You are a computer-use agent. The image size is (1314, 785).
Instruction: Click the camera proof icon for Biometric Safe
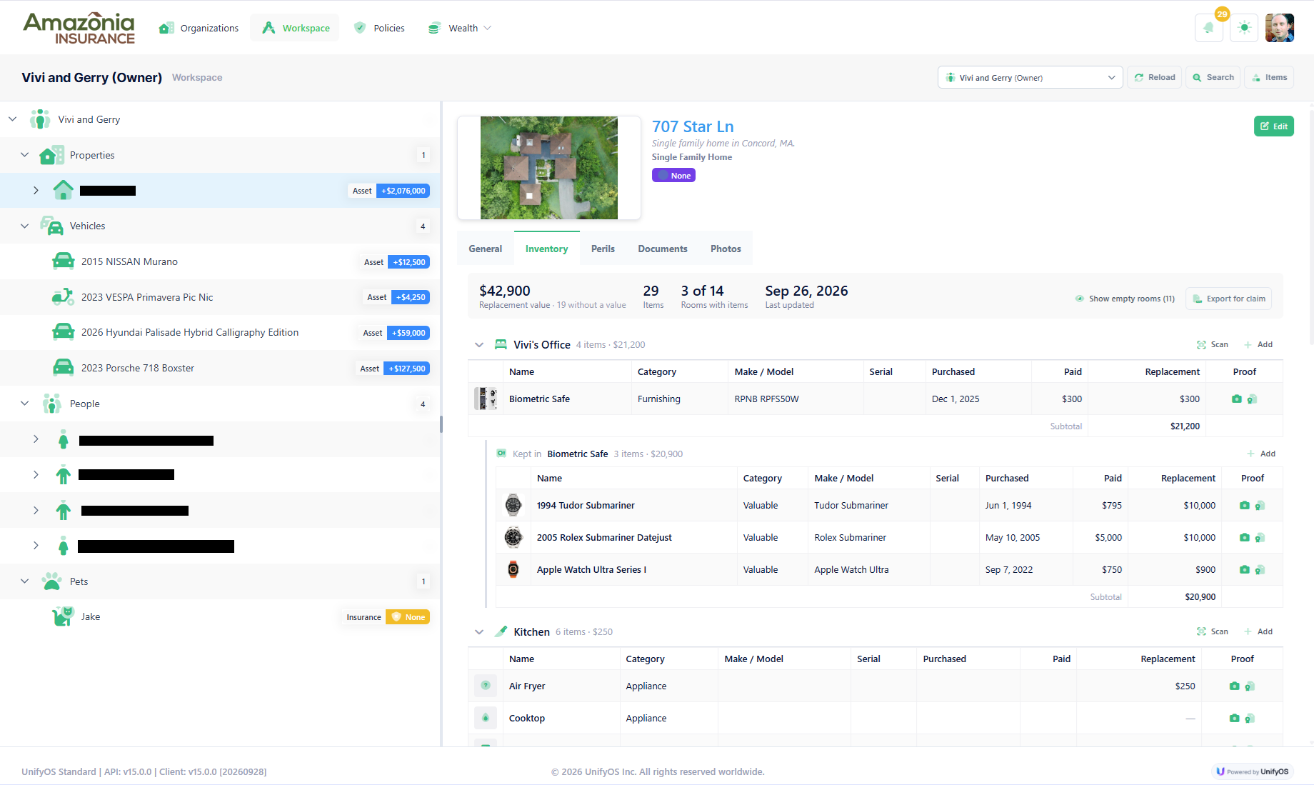point(1237,399)
